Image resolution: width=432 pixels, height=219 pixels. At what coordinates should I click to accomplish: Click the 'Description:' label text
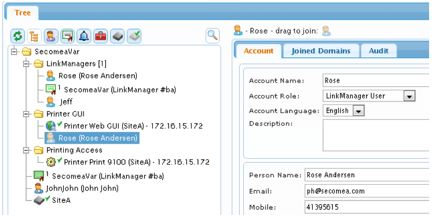[x=270, y=123]
